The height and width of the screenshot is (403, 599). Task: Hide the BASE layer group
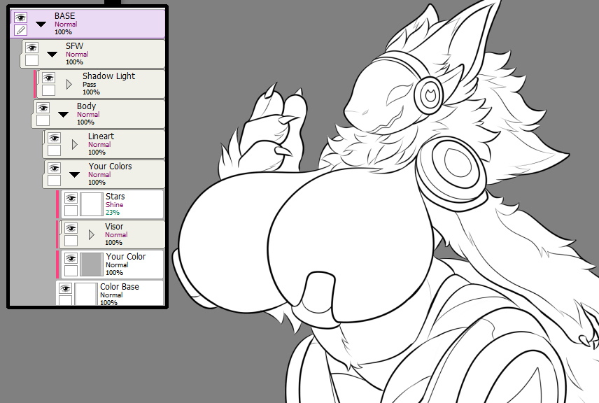pos(20,17)
